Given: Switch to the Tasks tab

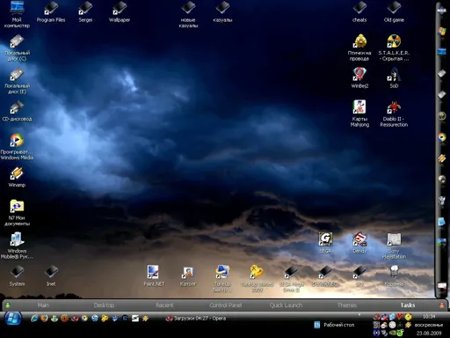Looking at the screenshot, I should 408,305.
